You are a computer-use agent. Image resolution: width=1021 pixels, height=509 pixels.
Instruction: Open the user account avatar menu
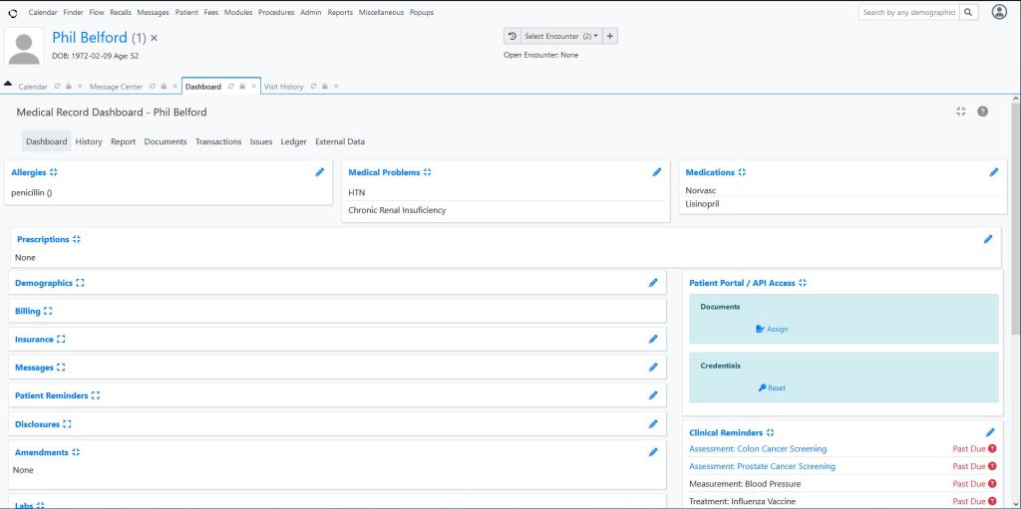pyautogui.click(x=999, y=12)
